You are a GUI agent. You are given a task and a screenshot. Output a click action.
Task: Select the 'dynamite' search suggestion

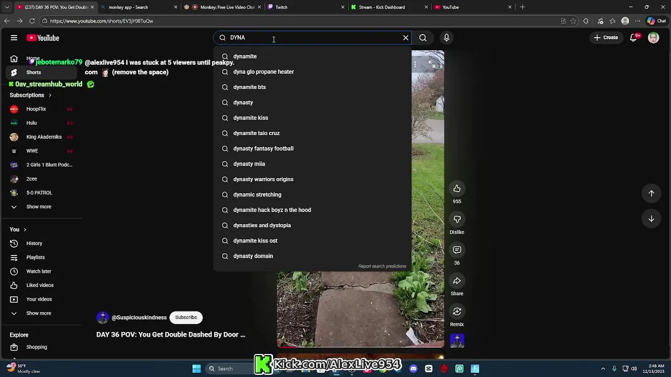click(312, 57)
